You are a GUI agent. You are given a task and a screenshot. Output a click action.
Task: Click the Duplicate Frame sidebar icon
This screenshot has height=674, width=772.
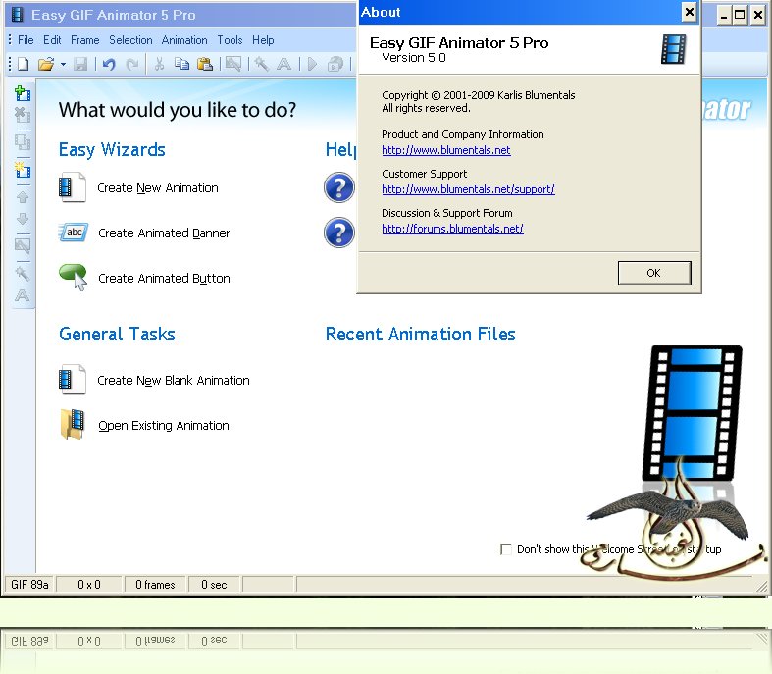click(23, 142)
